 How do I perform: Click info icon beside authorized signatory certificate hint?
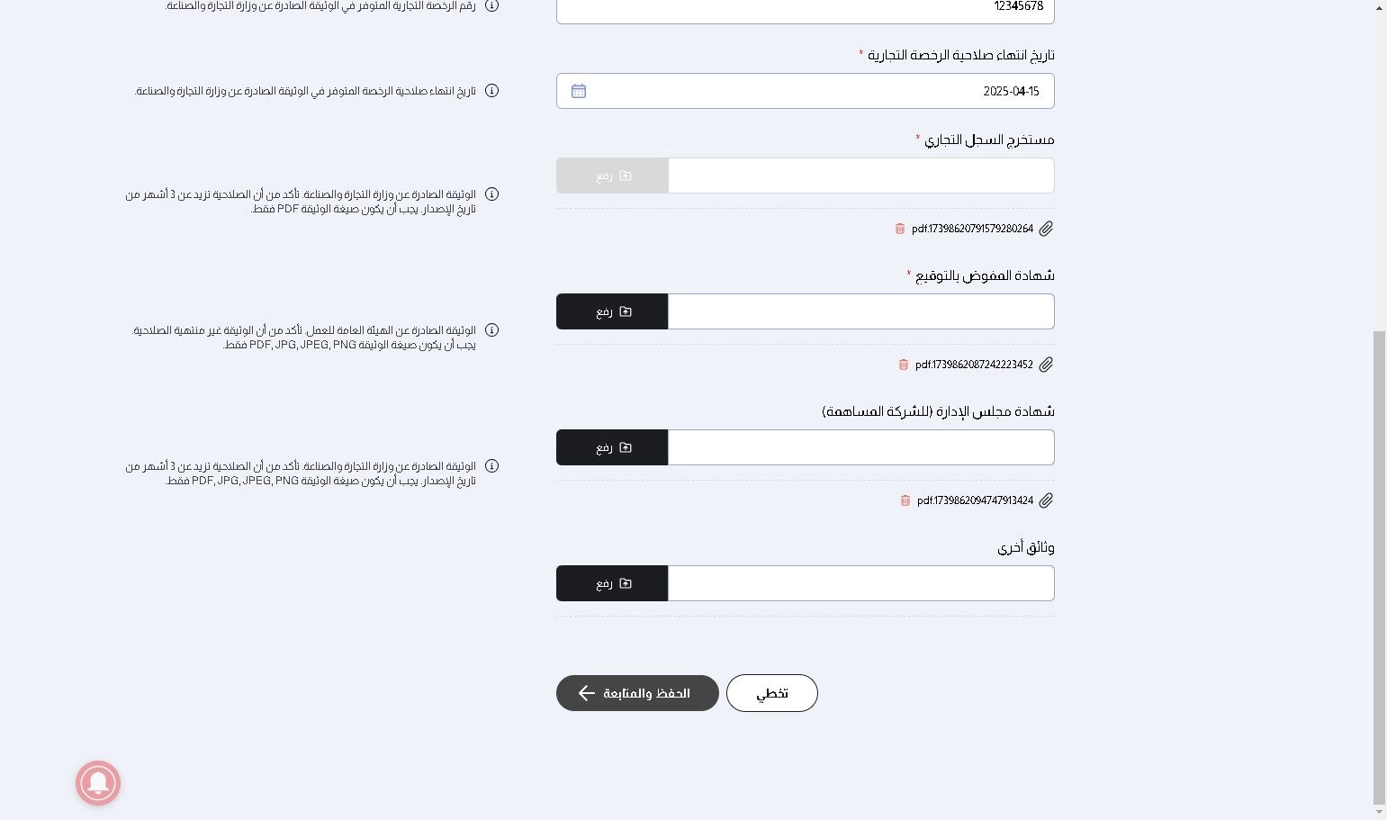[491, 330]
